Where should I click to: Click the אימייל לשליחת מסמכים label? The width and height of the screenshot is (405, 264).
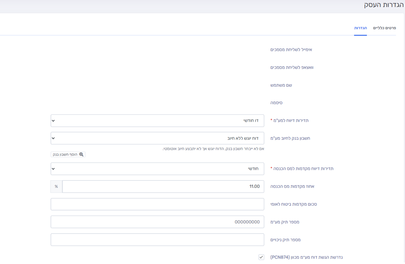pos(291,50)
